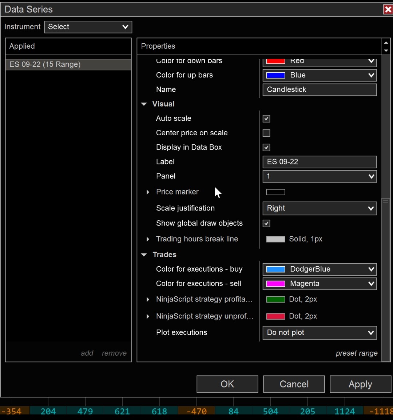Click the Properties panel header

click(x=259, y=46)
